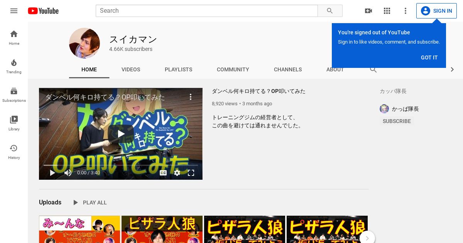Switch to the PLAYLISTS tab
The height and width of the screenshot is (243, 463).
178,69
